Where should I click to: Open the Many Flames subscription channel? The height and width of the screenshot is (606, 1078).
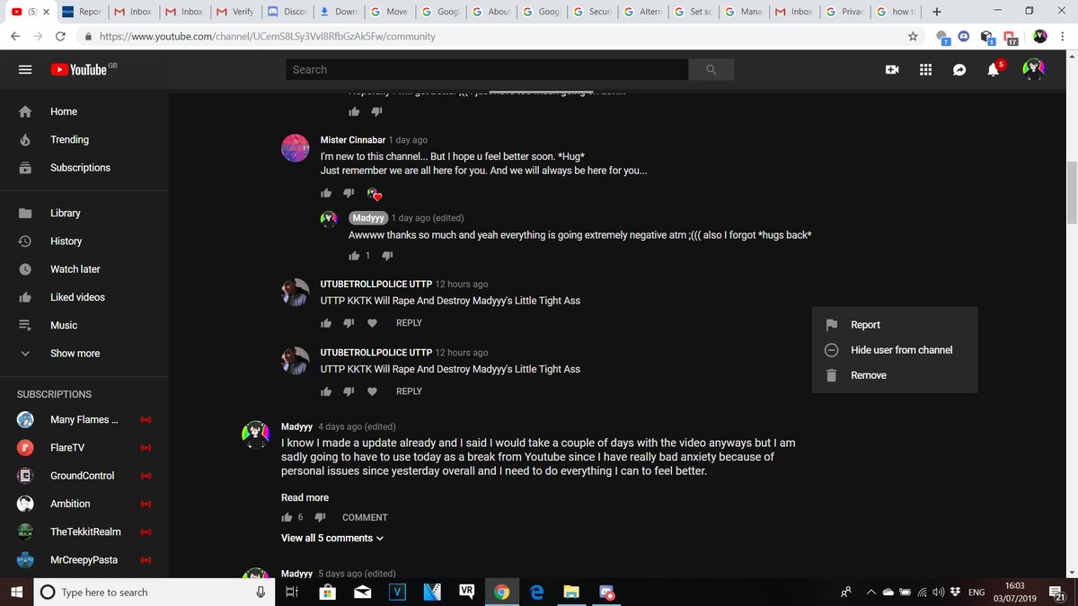84,419
